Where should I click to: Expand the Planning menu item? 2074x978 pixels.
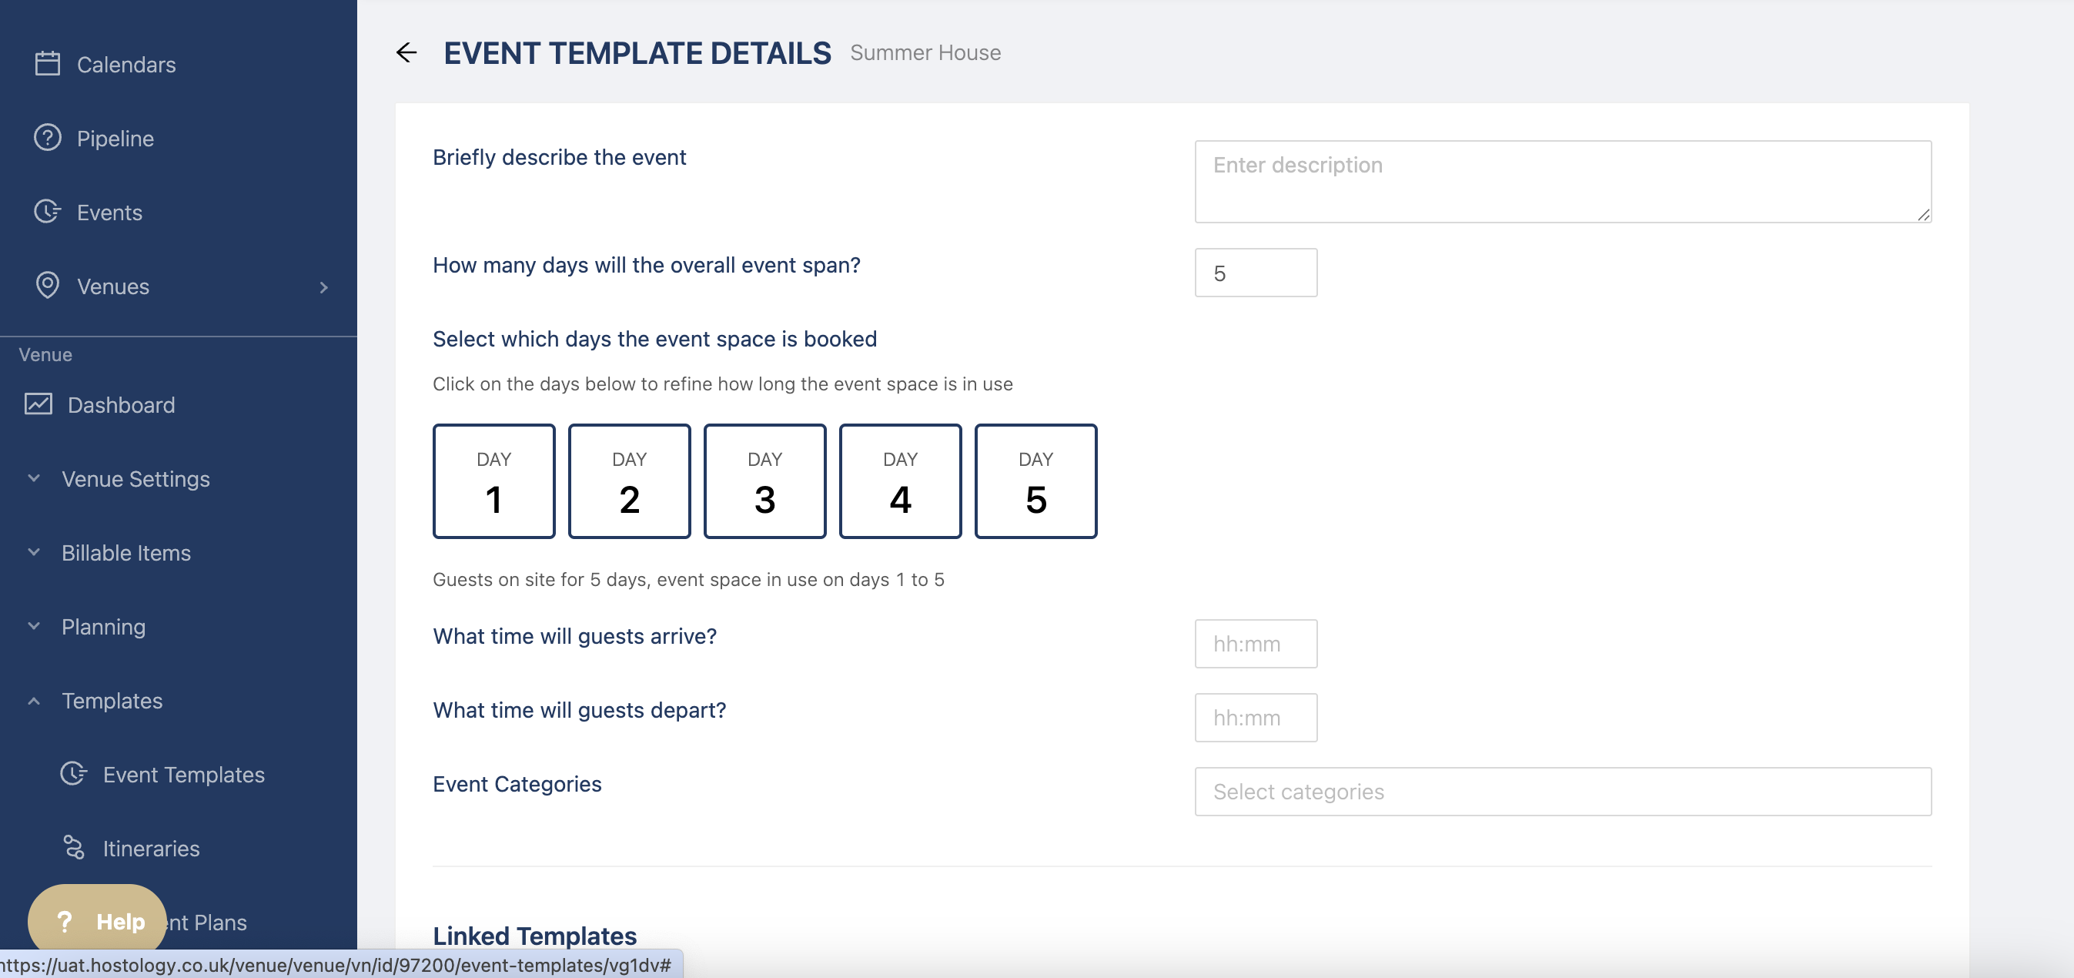click(104, 627)
